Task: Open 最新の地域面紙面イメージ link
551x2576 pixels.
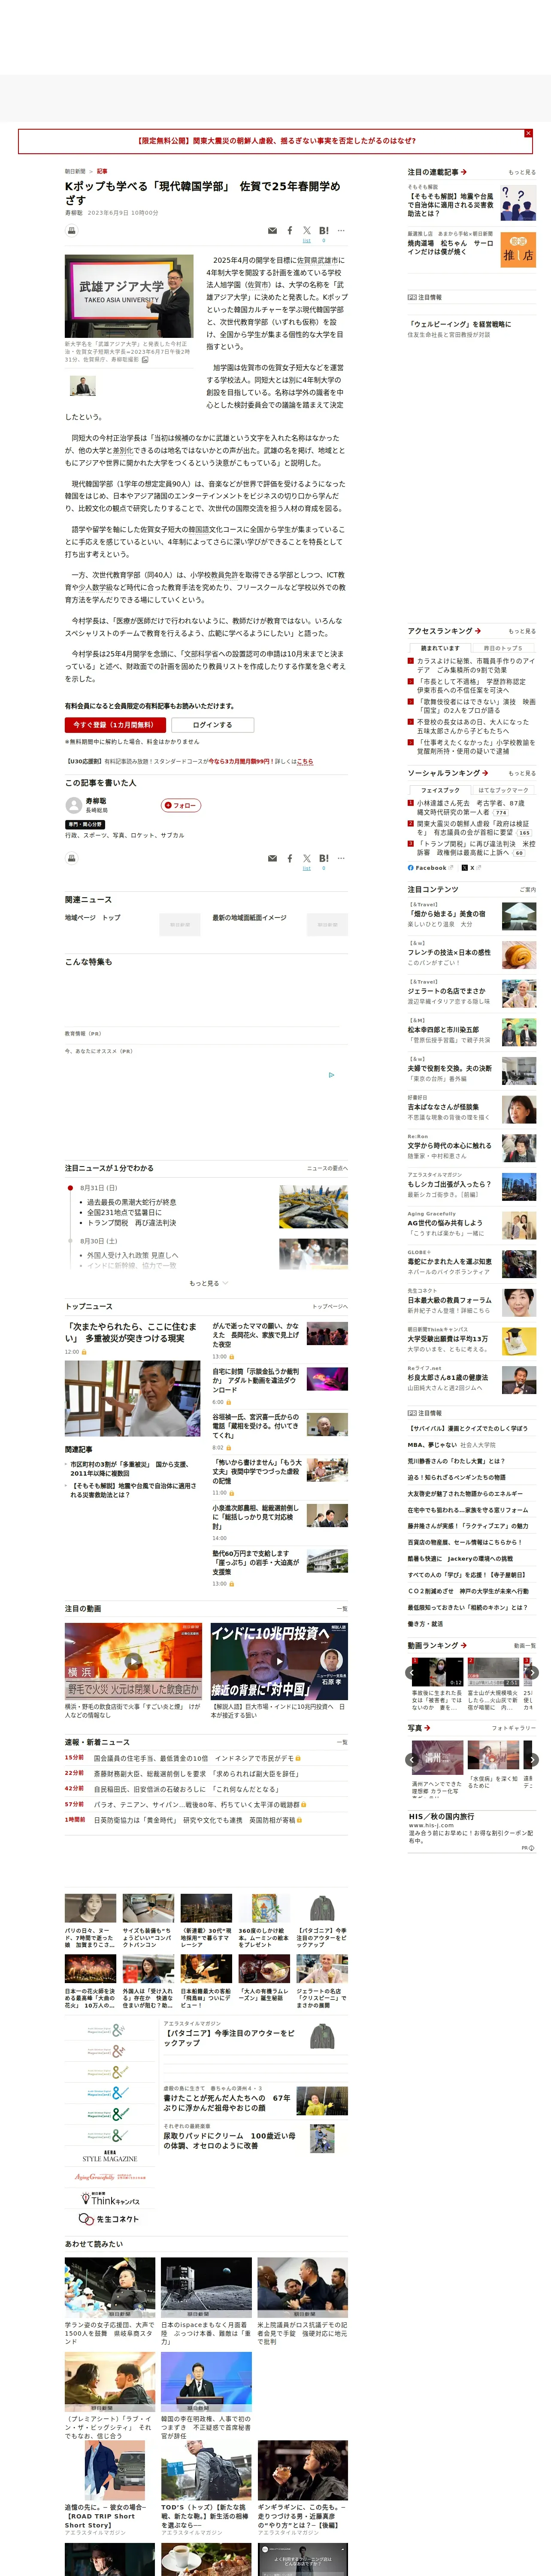Action: pos(249,917)
